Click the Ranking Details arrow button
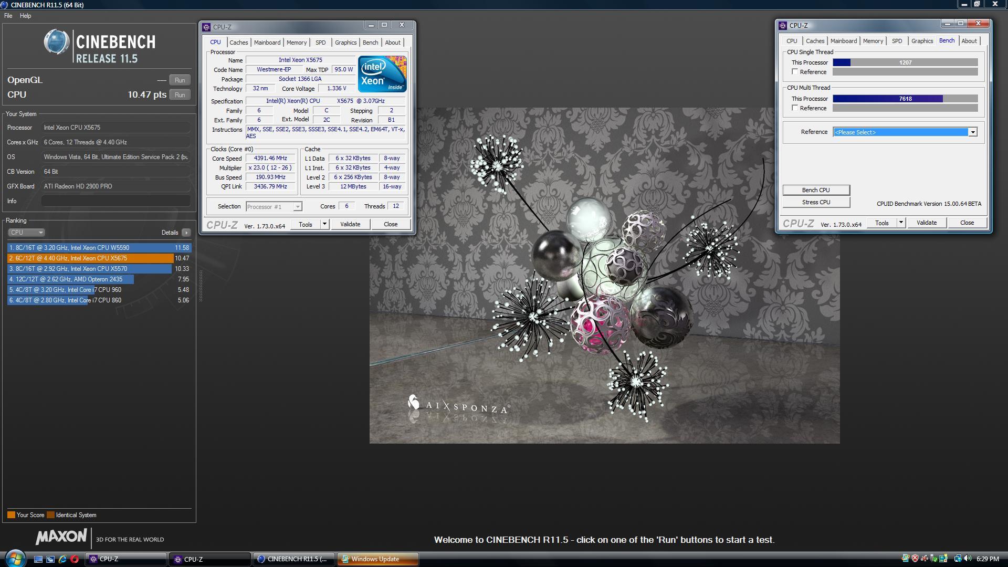This screenshot has width=1008, height=567. [186, 233]
